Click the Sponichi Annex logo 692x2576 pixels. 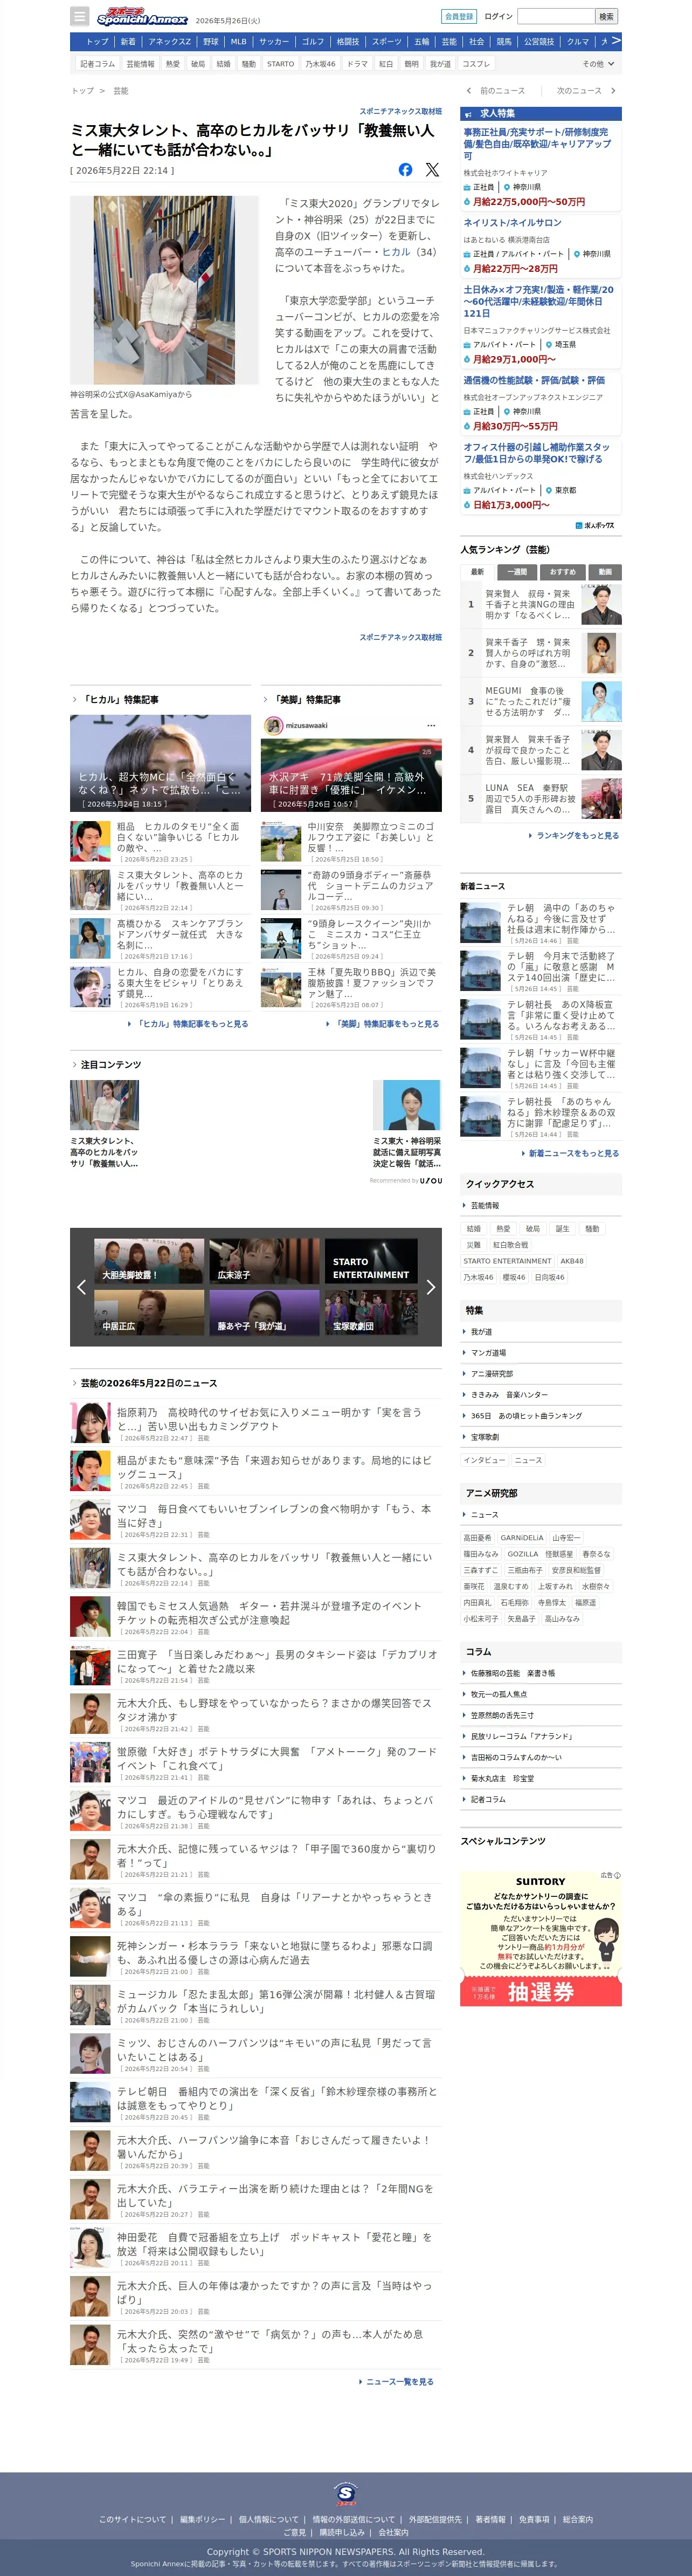[x=142, y=17]
